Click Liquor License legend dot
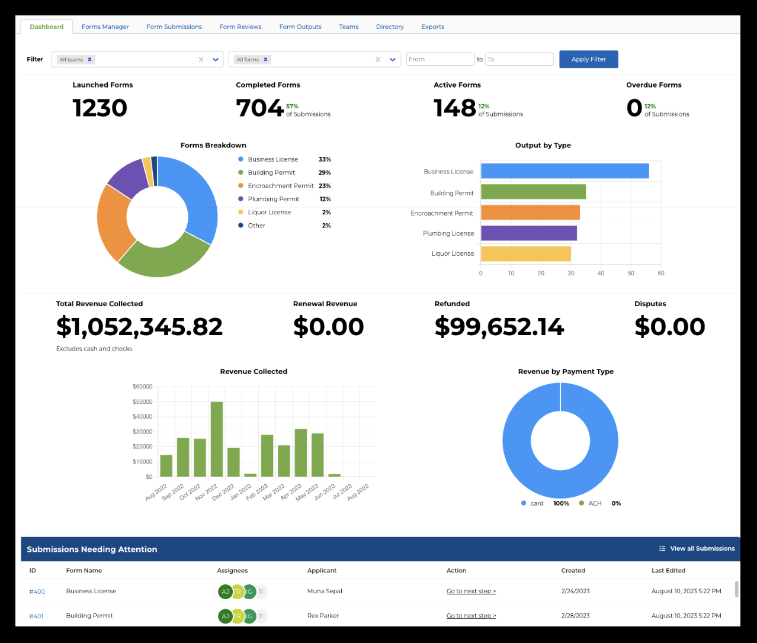 coord(240,212)
